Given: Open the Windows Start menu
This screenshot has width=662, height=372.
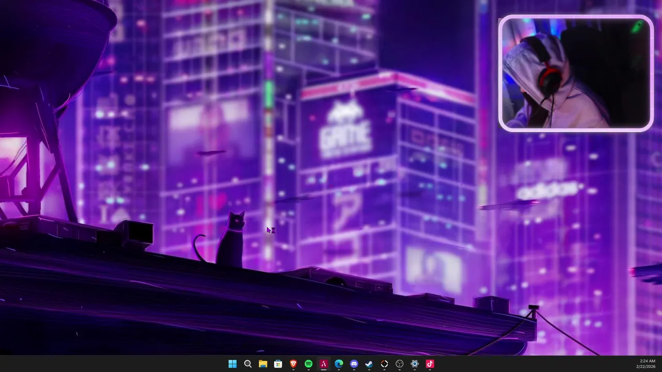Looking at the screenshot, I should (233, 364).
